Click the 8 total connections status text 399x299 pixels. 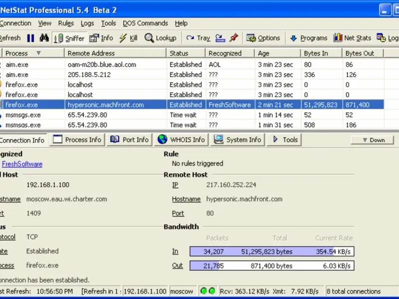coord(354,291)
